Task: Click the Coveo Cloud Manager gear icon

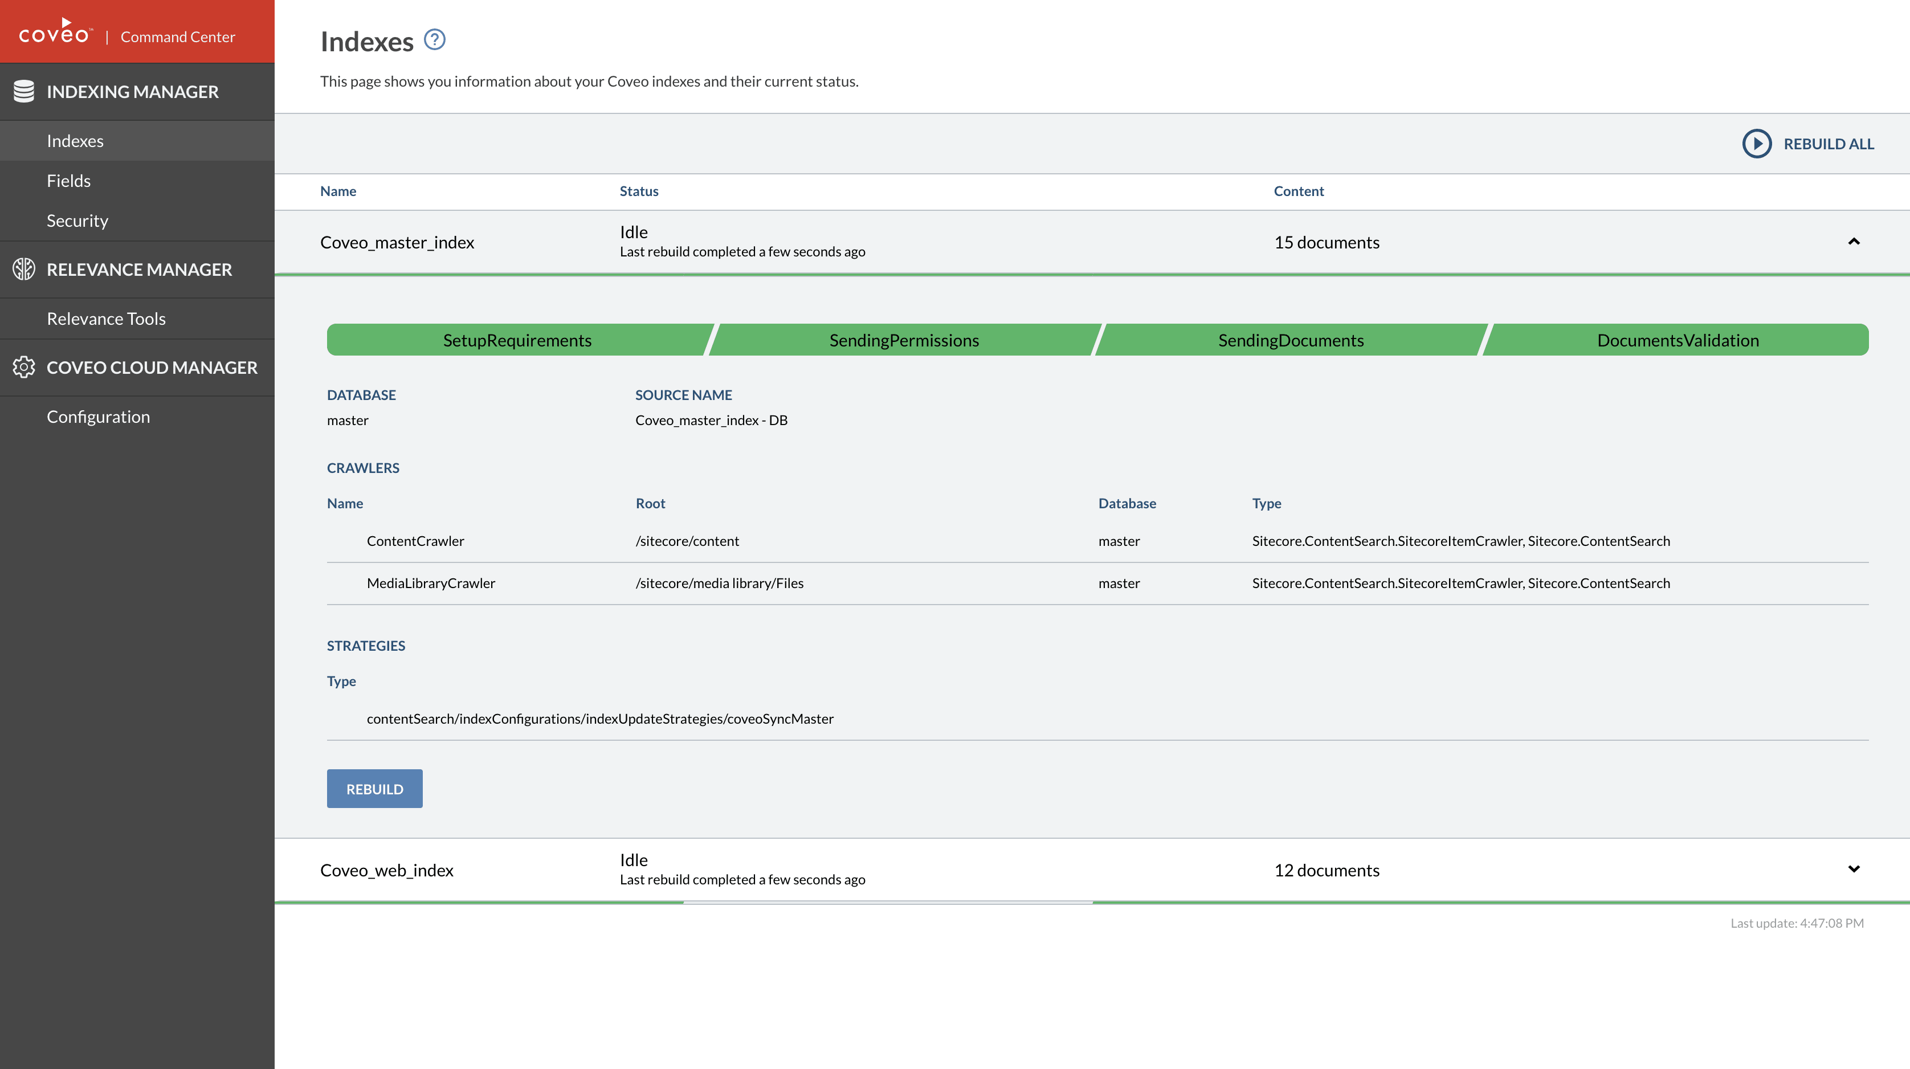Action: coord(24,367)
